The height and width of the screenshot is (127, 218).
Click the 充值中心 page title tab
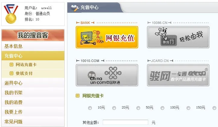point(90,7)
